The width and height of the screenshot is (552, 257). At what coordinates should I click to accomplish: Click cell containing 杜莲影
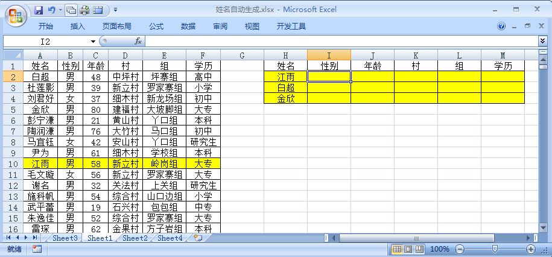pos(40,87)
